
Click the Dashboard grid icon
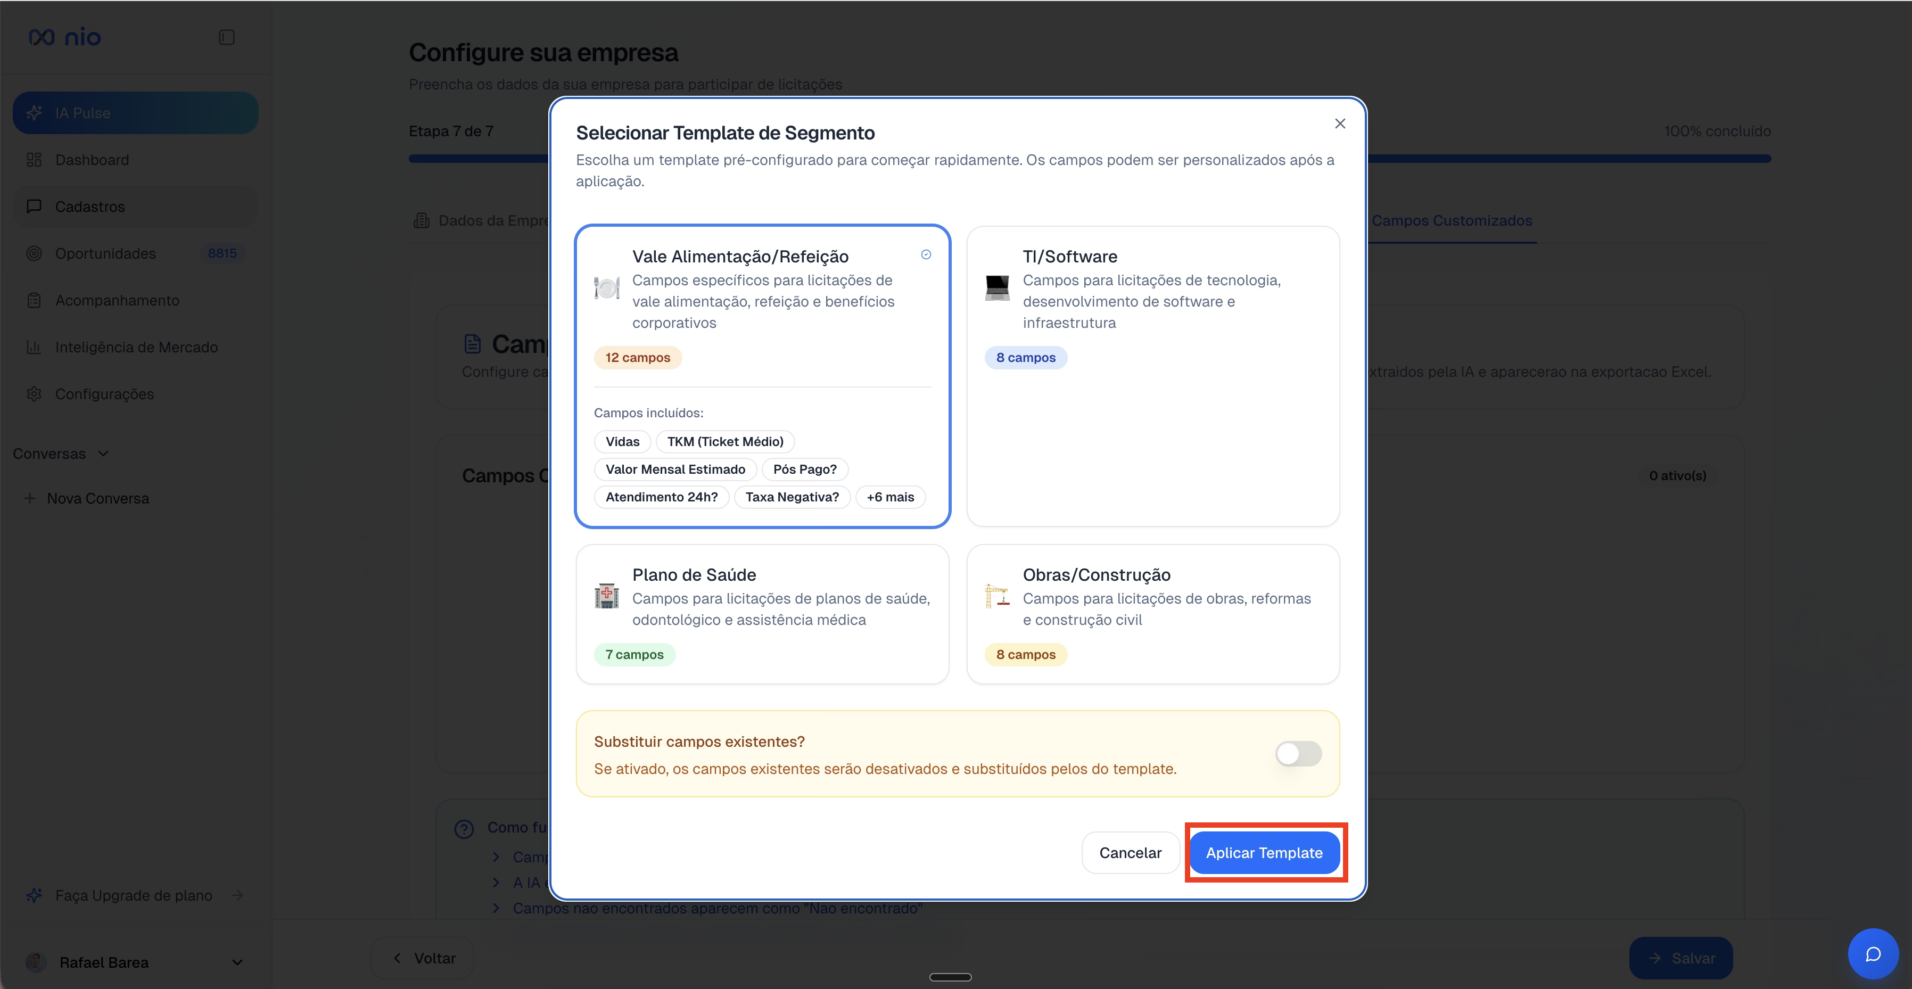(x=34, y=159)
